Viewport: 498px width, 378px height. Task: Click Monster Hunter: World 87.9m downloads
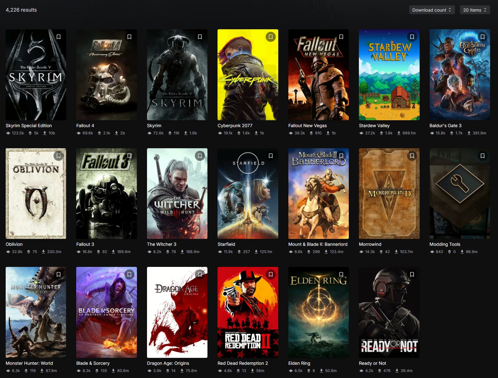tap(48, 371)
